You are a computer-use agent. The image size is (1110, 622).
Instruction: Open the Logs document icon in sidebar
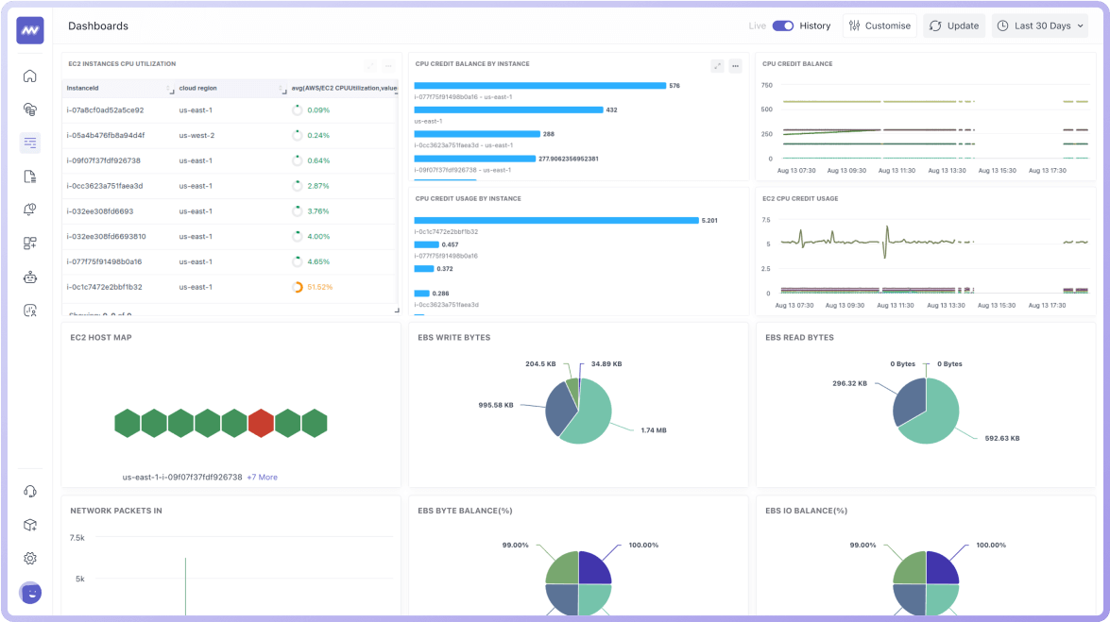pos(29,177)
